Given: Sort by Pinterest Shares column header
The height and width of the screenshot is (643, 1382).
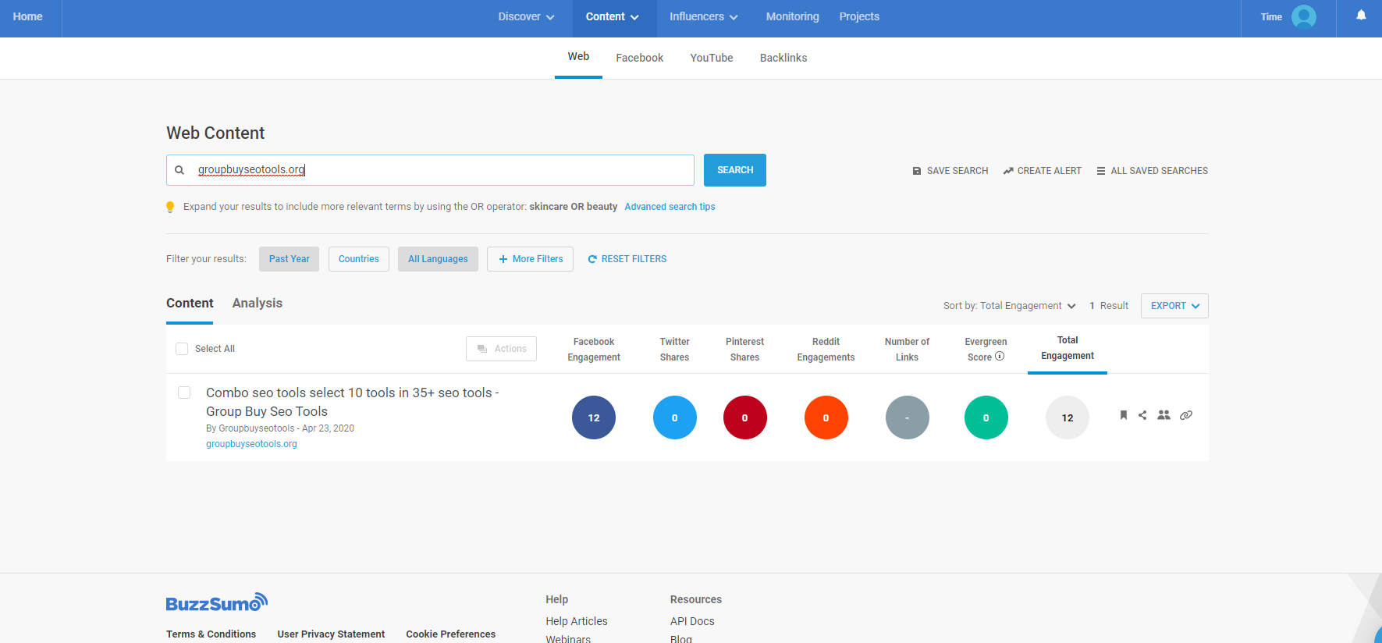Looking at the screenshot, I should tap(745, 350).
